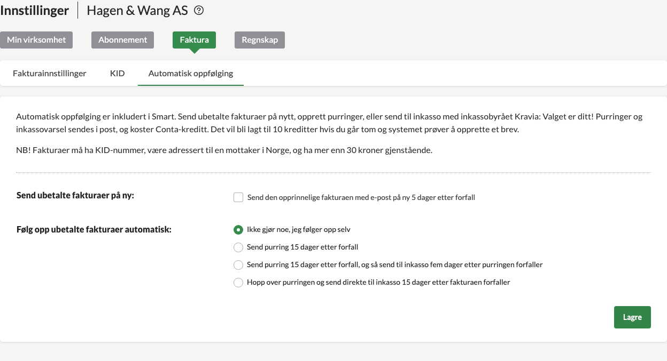Open the Fakturainnstillinger tab
This screenshot has width=667, height=361.
click(x=50, y=74)
